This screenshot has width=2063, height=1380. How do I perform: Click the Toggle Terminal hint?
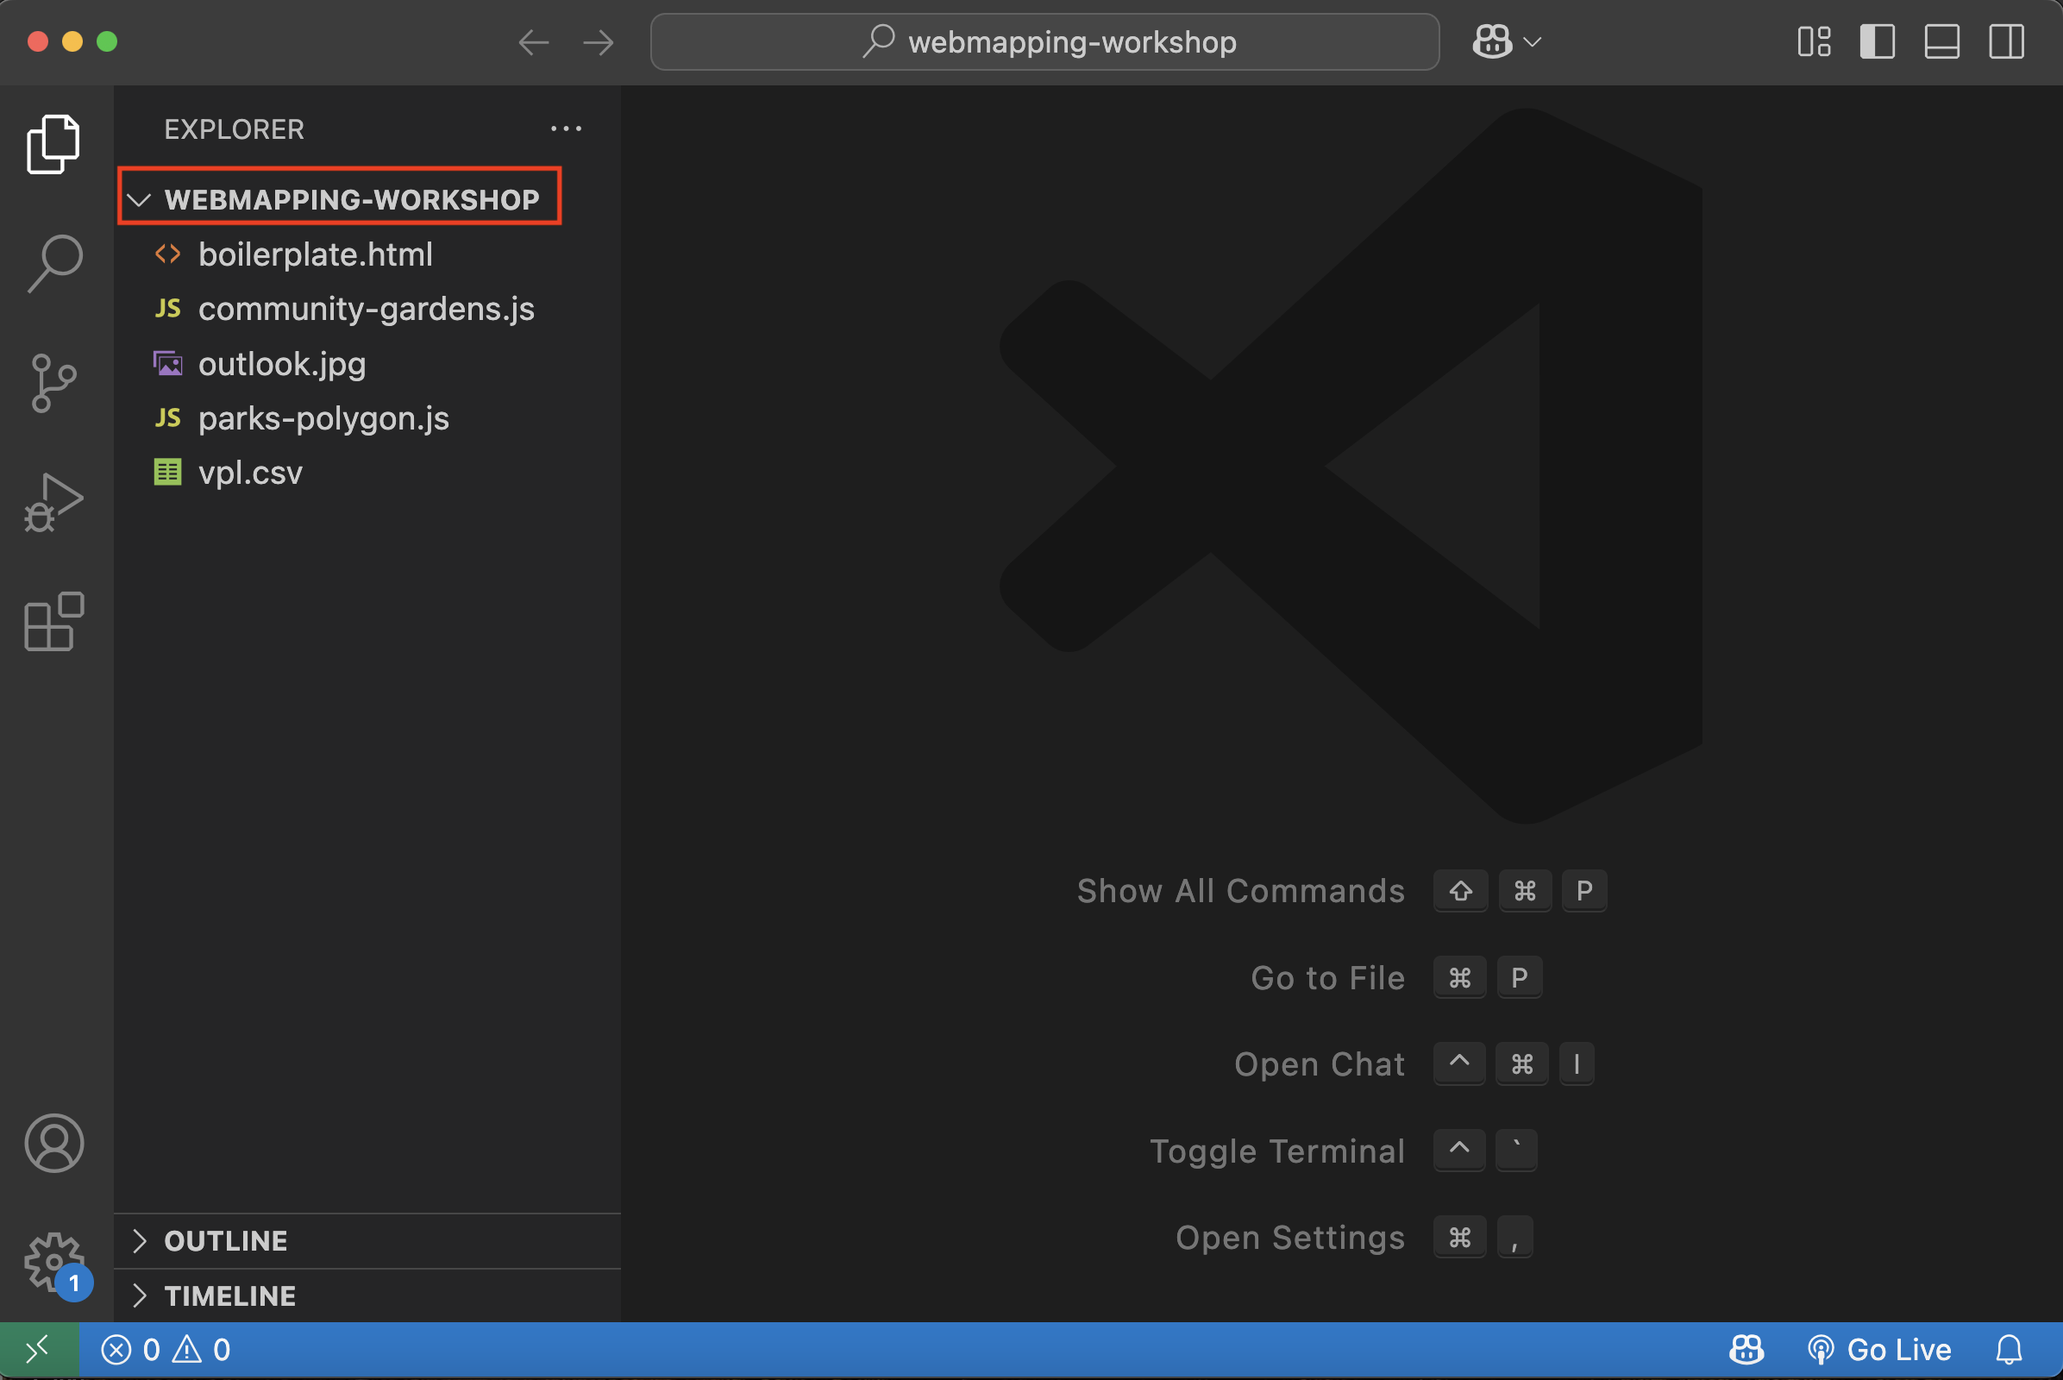[x=1277, y=1151]
